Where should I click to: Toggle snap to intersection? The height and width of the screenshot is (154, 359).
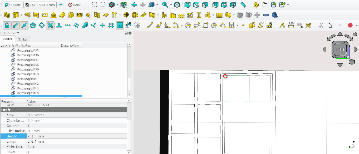(51, 26)
